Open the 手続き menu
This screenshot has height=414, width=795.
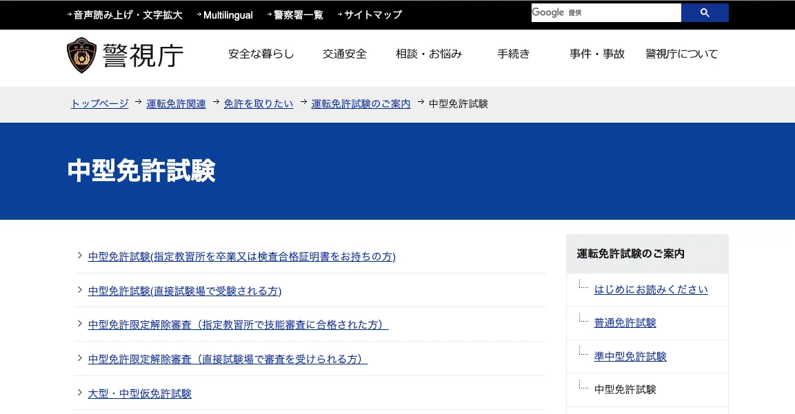tap(513, 54)
